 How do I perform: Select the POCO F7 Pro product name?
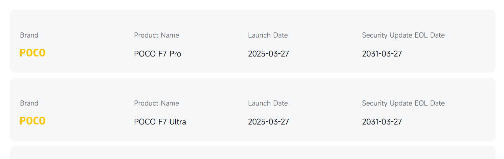157,54
